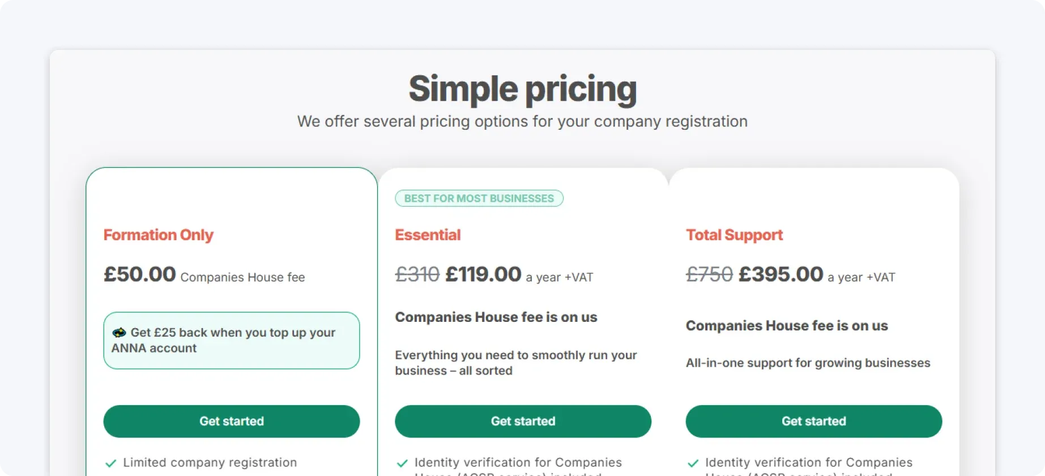Open the Total Support plan heading
The image size is (1045, 476).
tap(734, 235)
